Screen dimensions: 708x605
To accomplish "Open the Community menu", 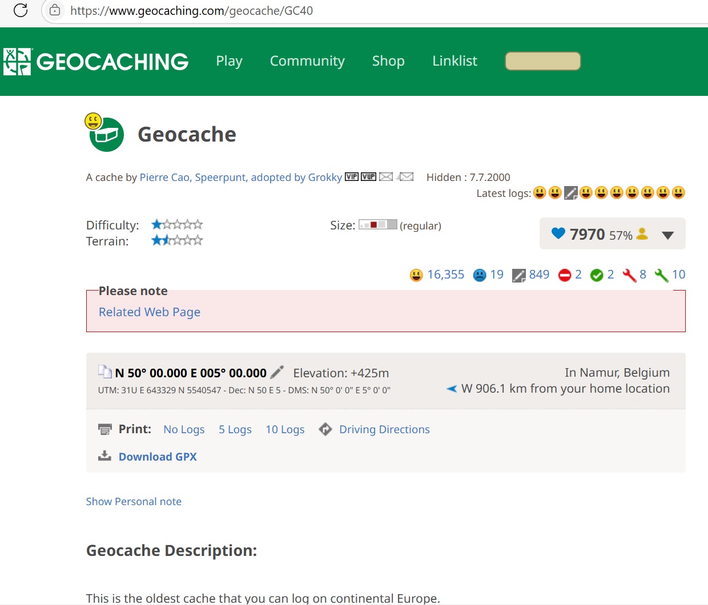I will (x=307, y=61).
